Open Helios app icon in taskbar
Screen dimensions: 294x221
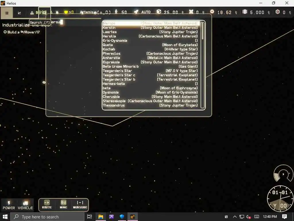click(x=133, y=217)
